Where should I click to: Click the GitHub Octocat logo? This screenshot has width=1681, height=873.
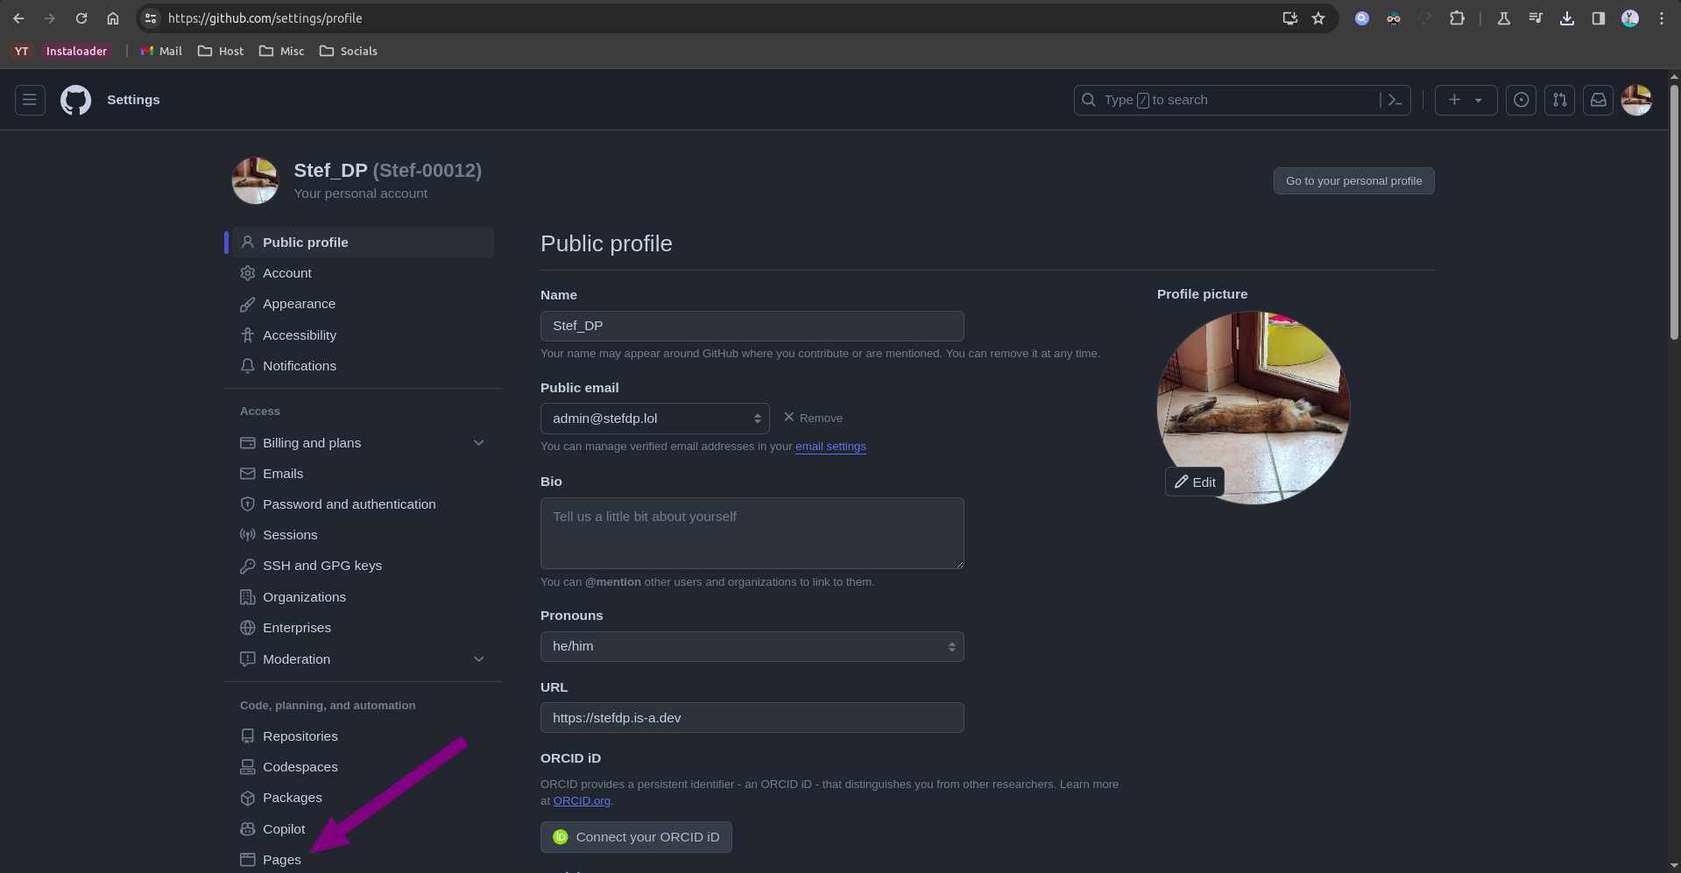75,100
